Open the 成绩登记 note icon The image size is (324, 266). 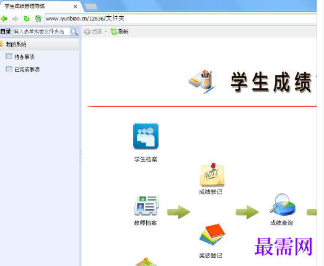(212, 175)
